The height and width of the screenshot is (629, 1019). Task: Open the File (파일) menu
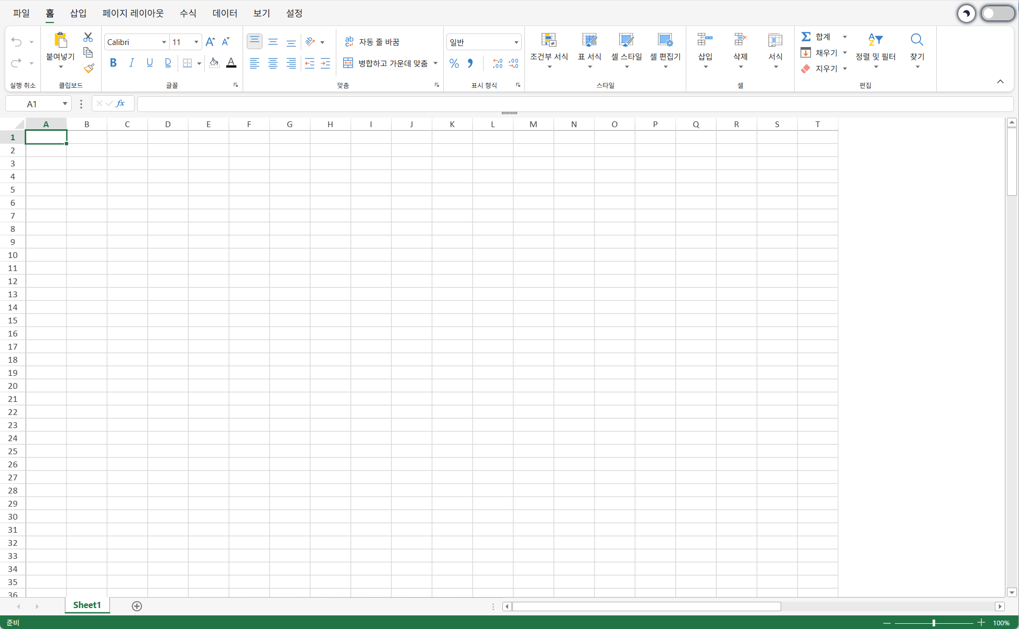21,13
